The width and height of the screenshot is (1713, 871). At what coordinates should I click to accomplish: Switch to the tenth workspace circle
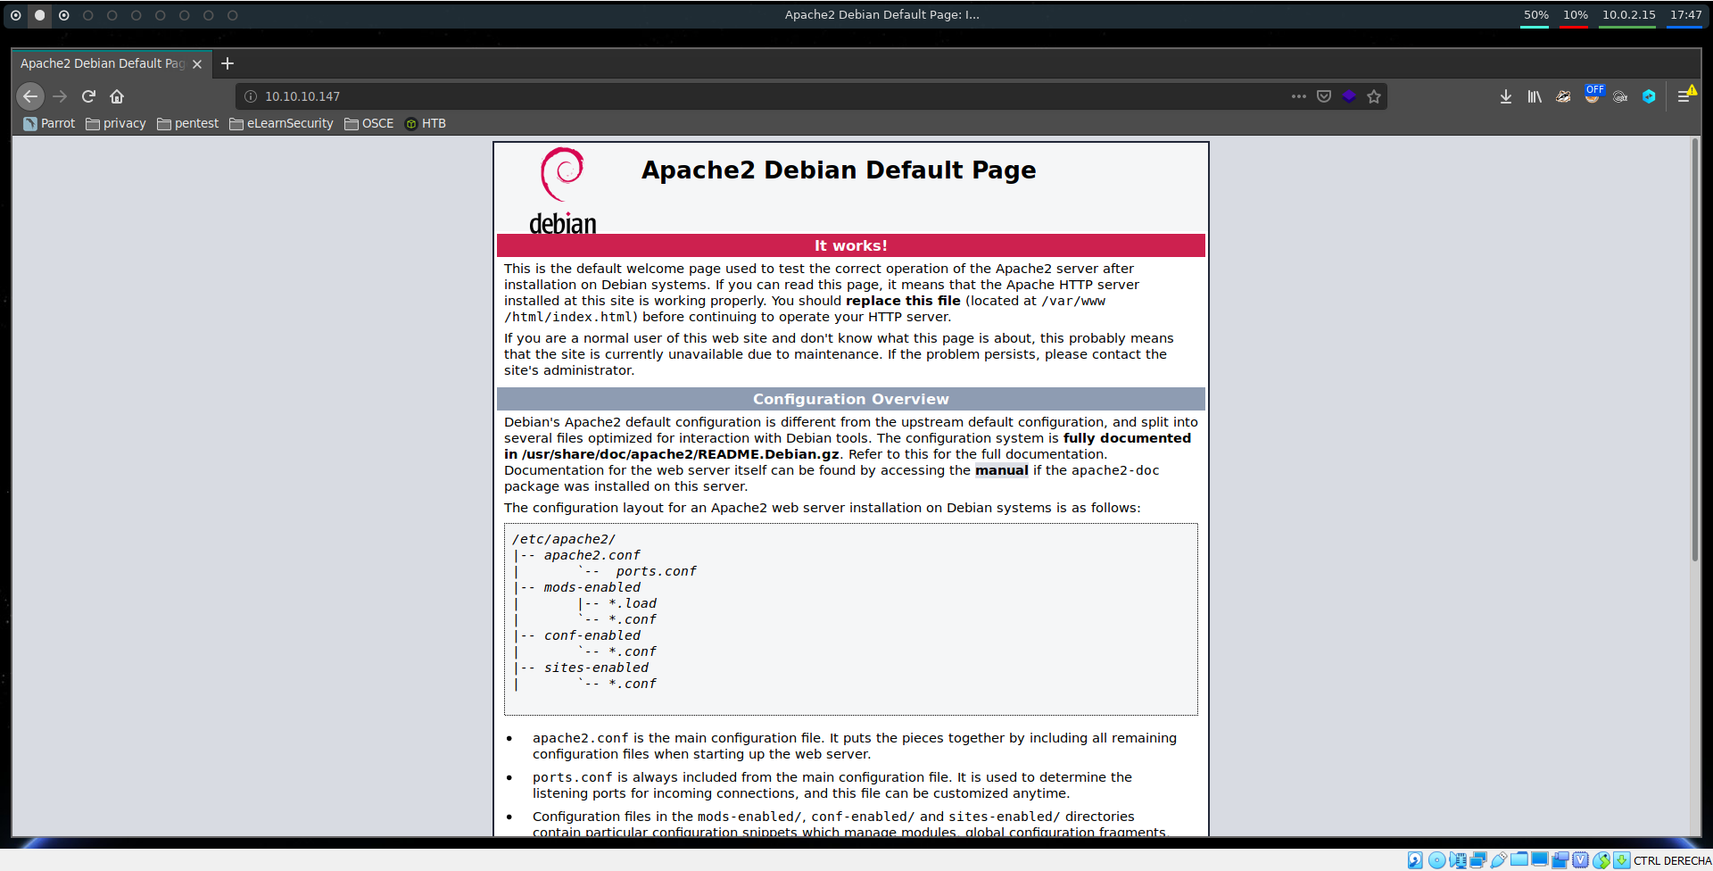tap(232, 15)
